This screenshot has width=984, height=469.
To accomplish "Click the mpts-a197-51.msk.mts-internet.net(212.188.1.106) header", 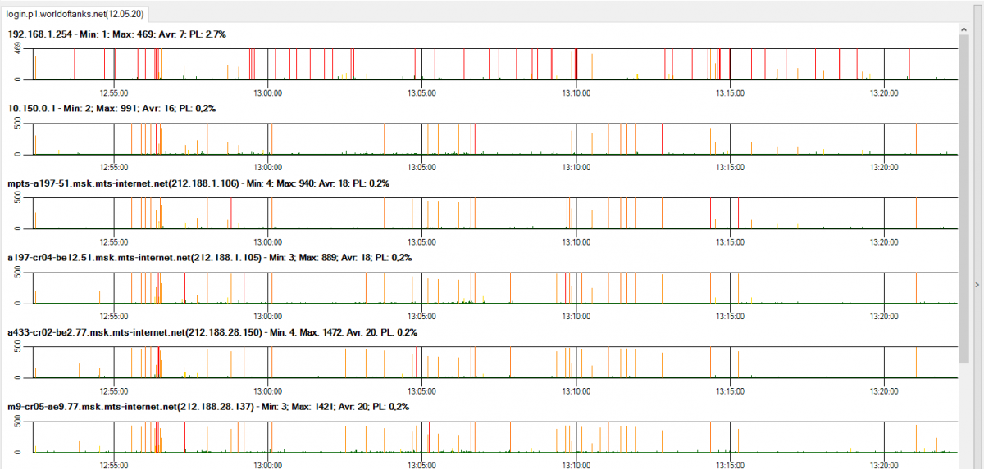I will coord(198,183).
